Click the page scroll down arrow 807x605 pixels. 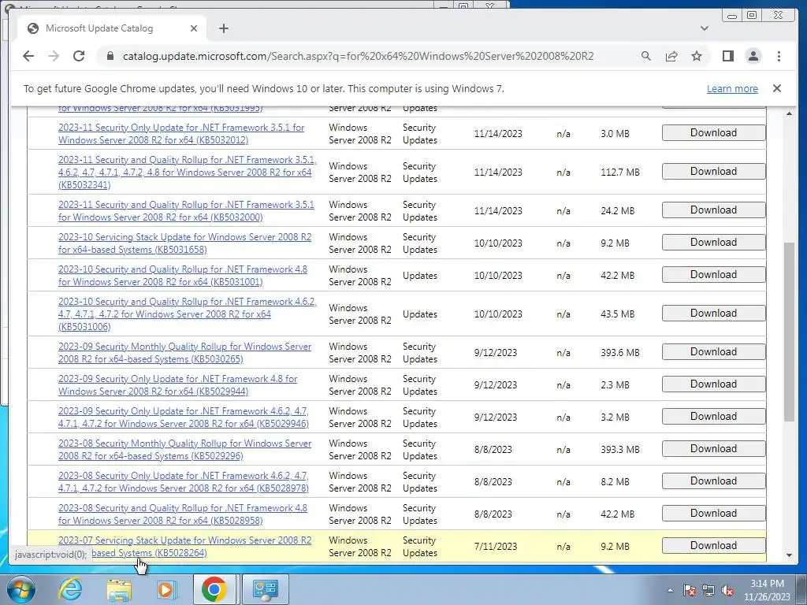[x=790, y=555]
